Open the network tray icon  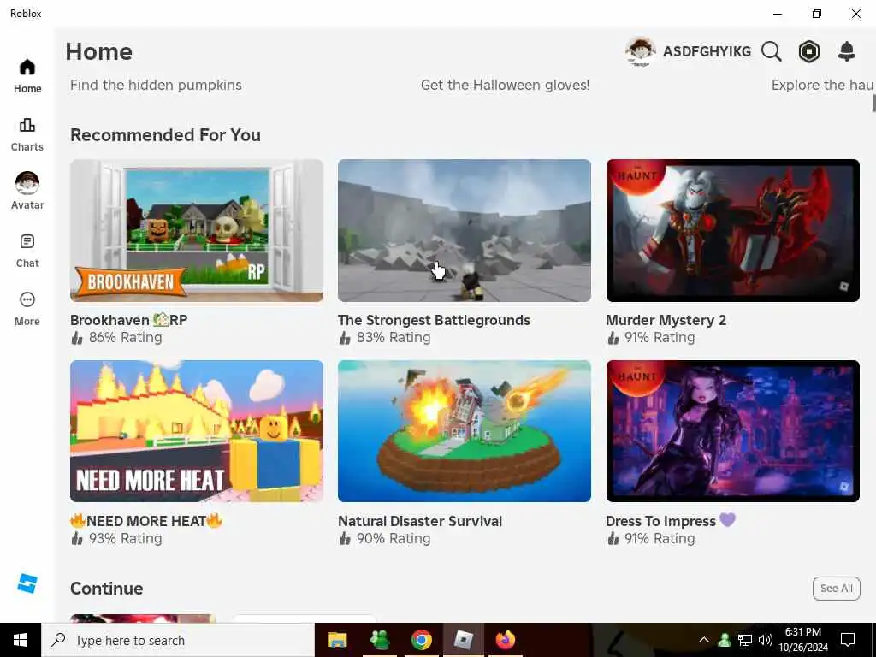(x=745, y=640)
